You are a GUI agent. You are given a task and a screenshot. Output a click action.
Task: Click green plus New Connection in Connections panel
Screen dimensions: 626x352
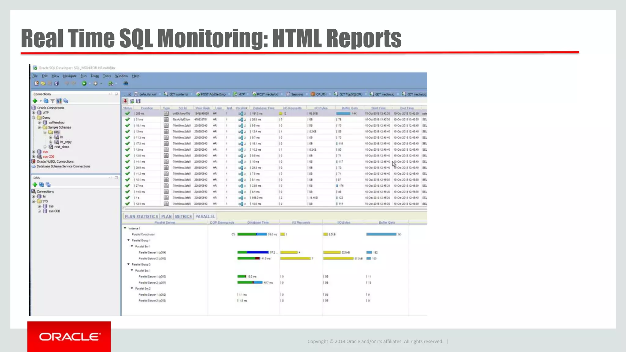(x=35, y=101)
